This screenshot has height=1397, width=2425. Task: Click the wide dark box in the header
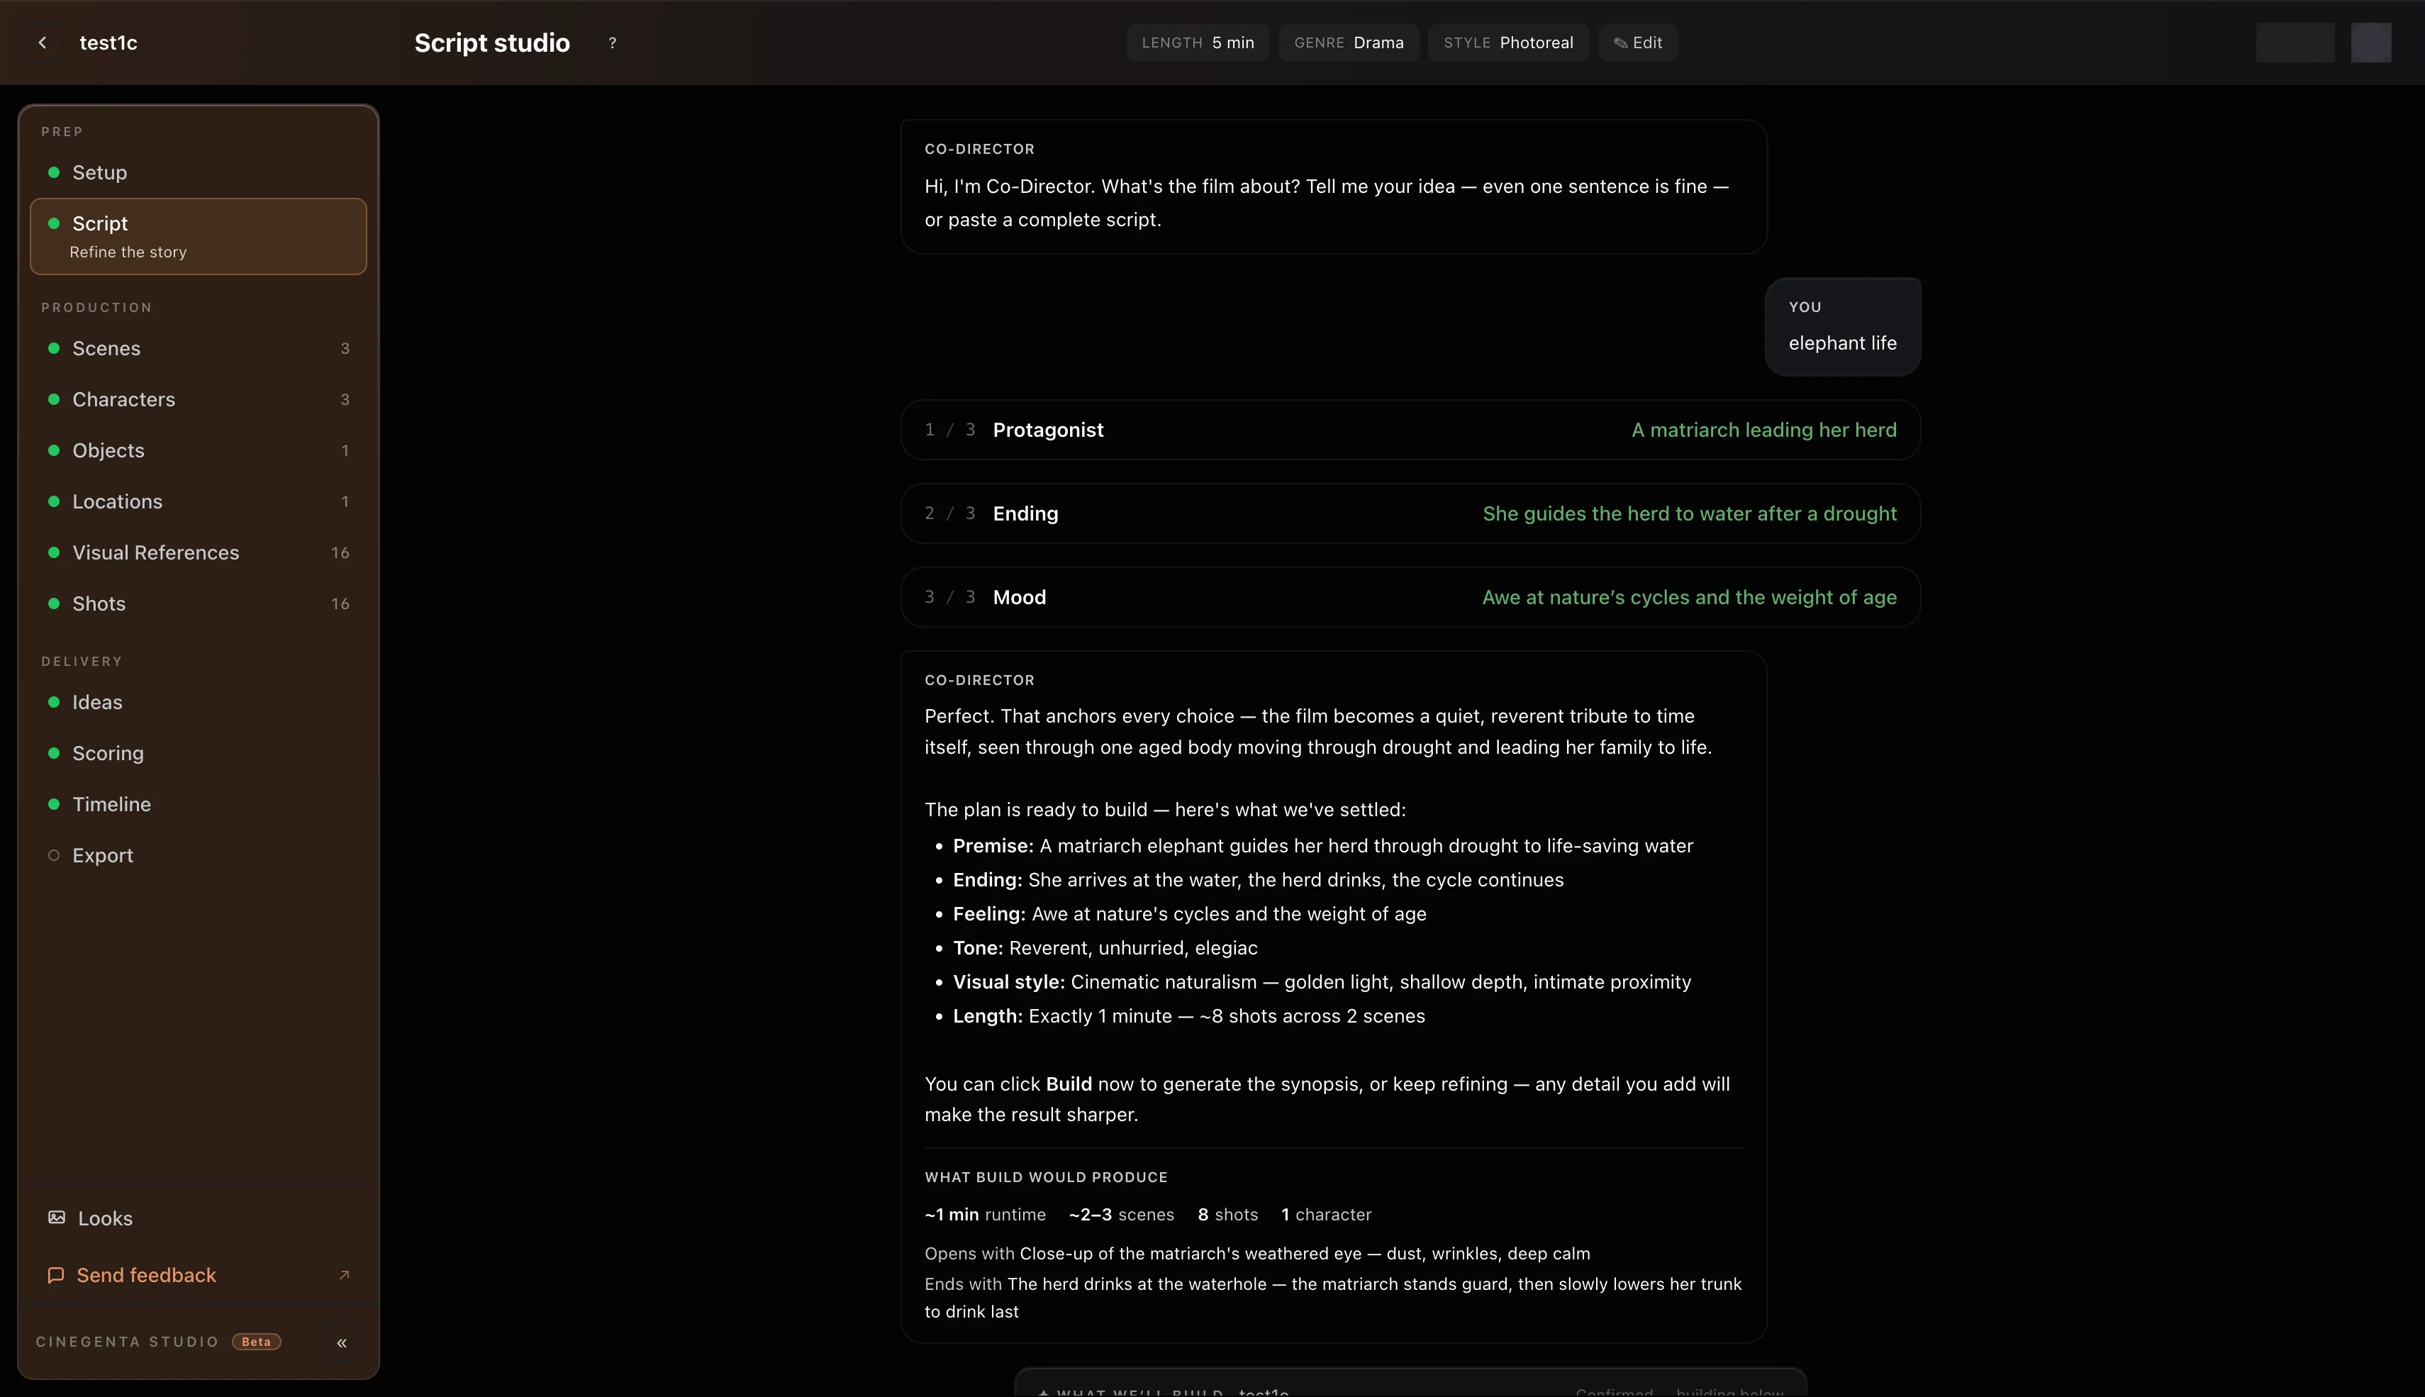click(2295, 43)
